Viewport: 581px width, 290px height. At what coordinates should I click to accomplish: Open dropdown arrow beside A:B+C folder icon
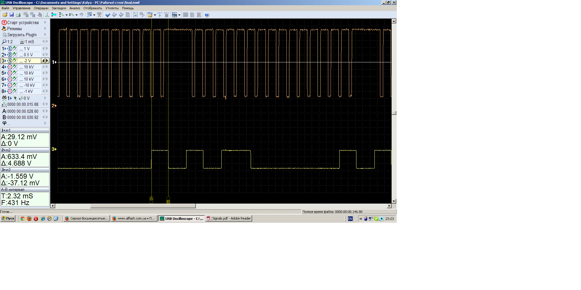155,15
